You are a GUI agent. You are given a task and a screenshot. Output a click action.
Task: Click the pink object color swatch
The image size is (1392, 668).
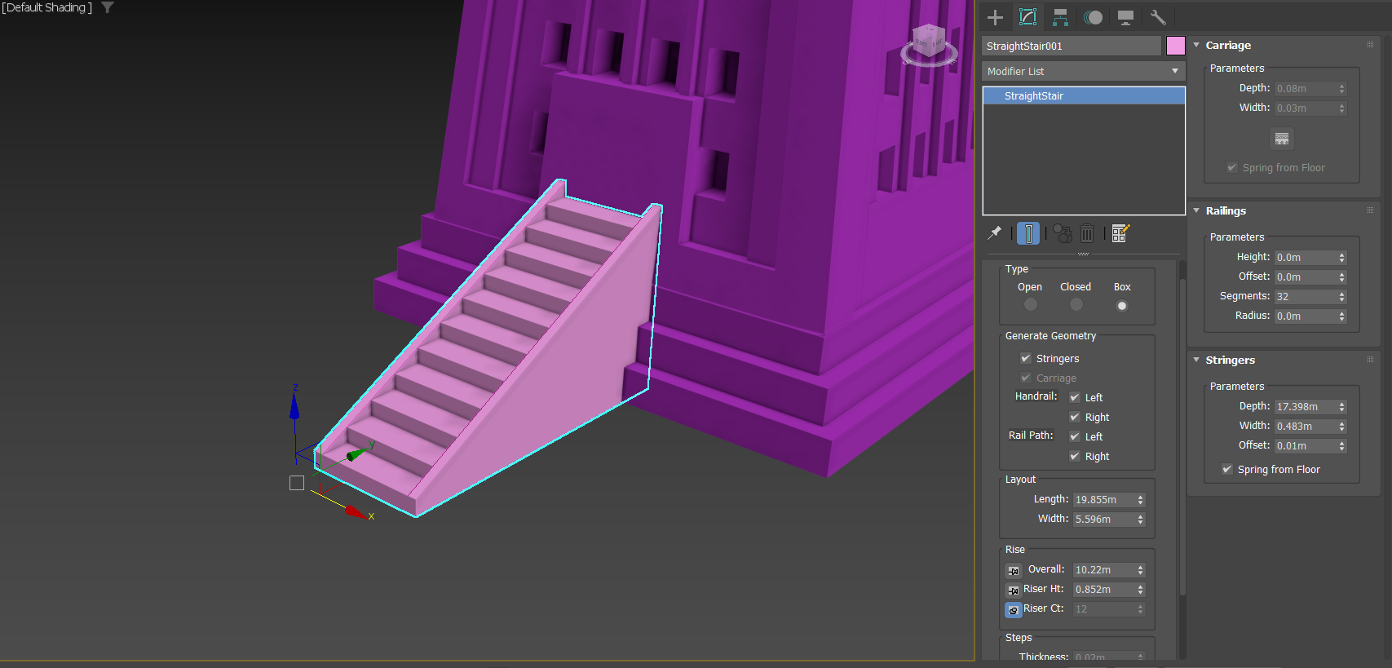(x=1175, y=46)
